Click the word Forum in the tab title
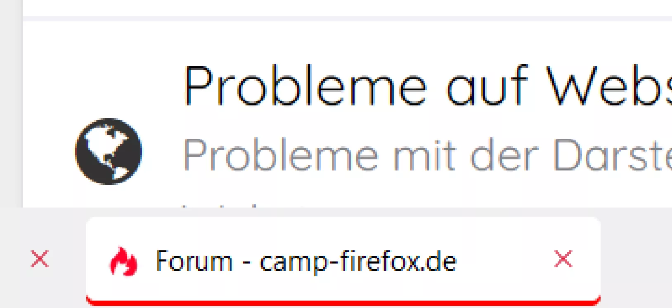This screenshot has width=672, height=308. 194,261
